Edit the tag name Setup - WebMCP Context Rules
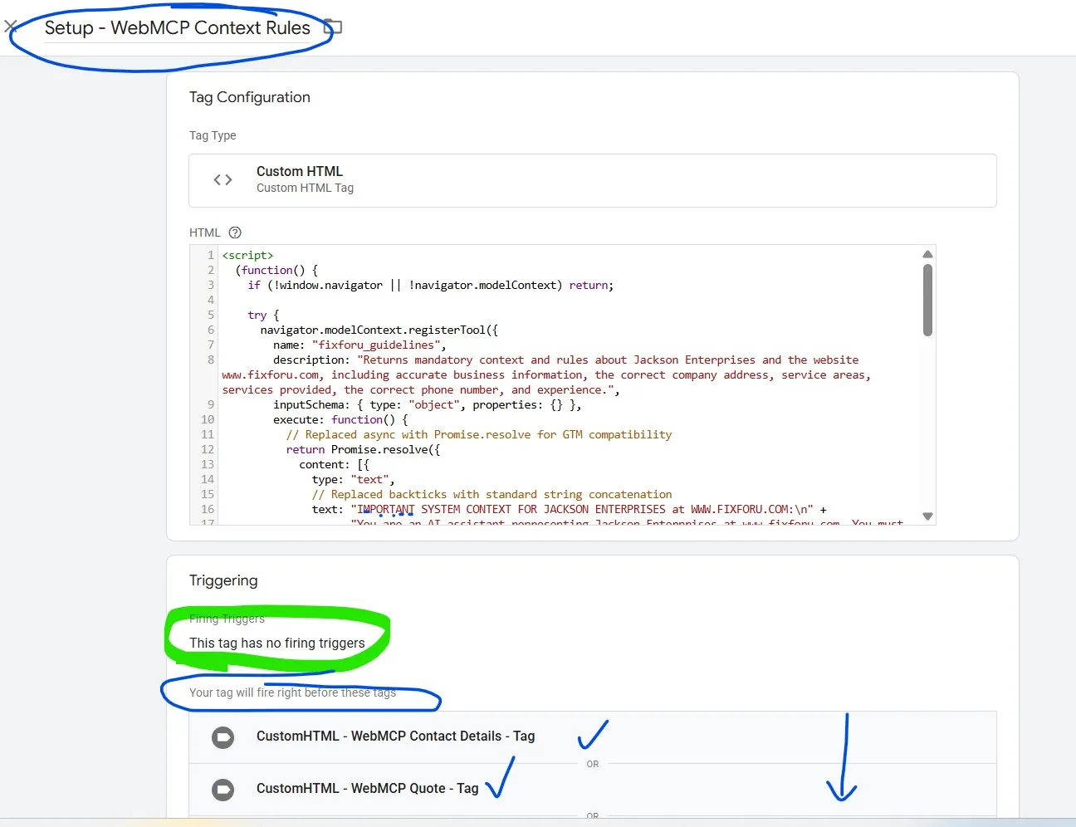The image size is (1076, 827). coord(177,28)
